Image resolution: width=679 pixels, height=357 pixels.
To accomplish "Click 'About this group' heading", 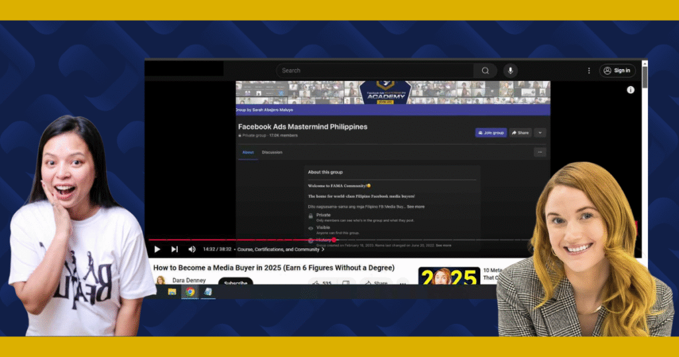I will point(325,172).
